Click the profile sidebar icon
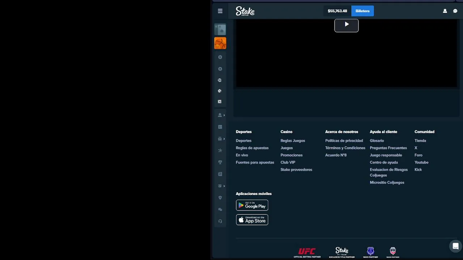The width and height of the screenshot is (463, 260). pyautogui.click(x=220, y=115)
